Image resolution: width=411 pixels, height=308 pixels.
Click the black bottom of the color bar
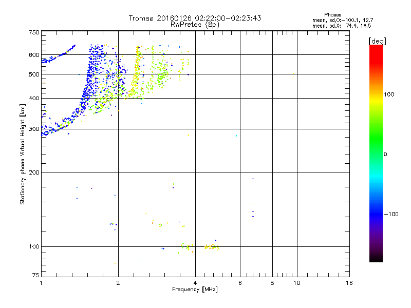point(376,258)
